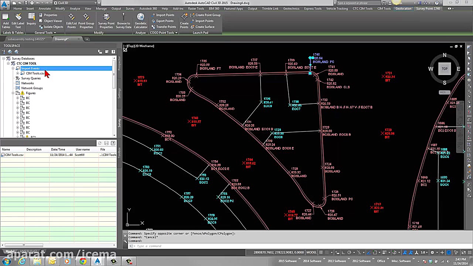Click the CIM Tools.csv row in events list
This screenshot has width=473, height=266.
(58, 155)
